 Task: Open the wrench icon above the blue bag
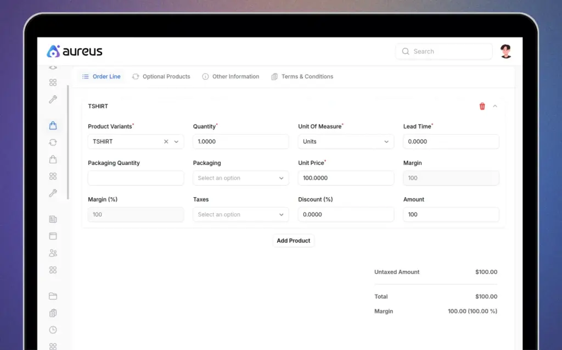pos(53,99)
